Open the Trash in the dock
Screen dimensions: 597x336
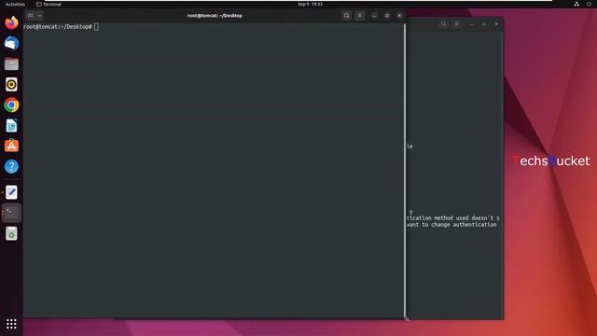point(11,233)
